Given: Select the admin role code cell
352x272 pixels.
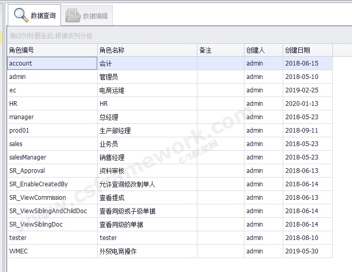Looking at the screenshot, I should [52, 77].
